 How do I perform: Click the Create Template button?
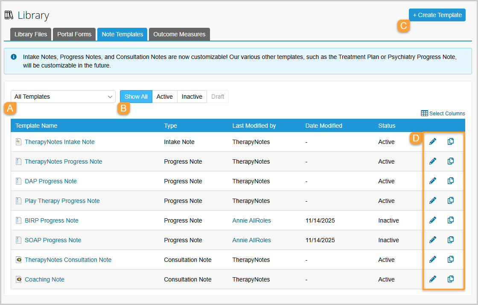(437, 15)
